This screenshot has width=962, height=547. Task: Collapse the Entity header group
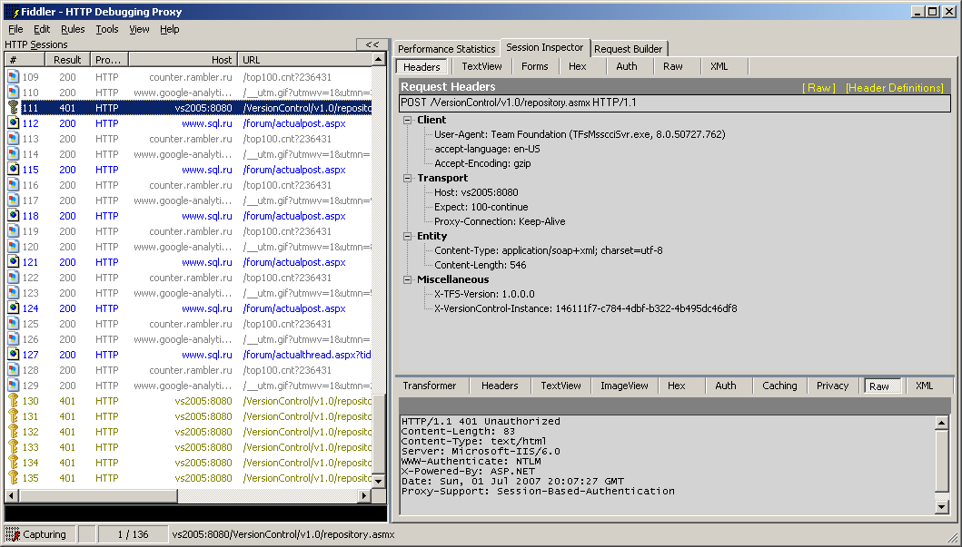click(x=407, y=236)
